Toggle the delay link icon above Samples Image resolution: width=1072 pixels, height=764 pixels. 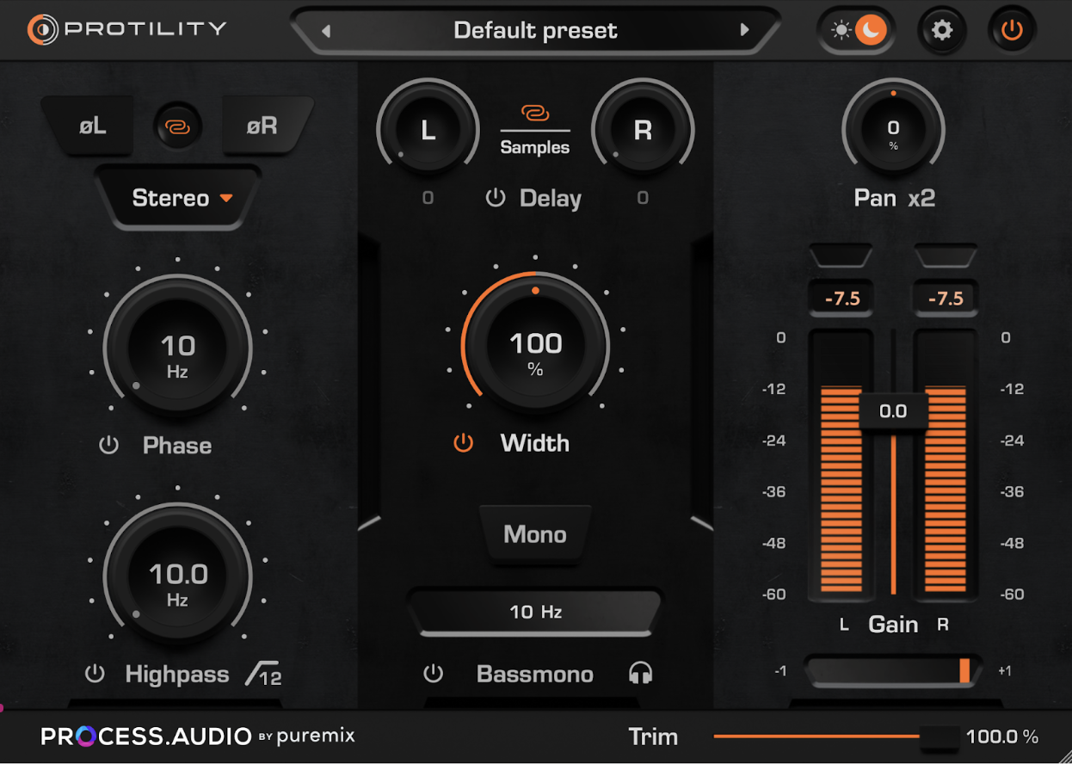[x=535, y=113]
